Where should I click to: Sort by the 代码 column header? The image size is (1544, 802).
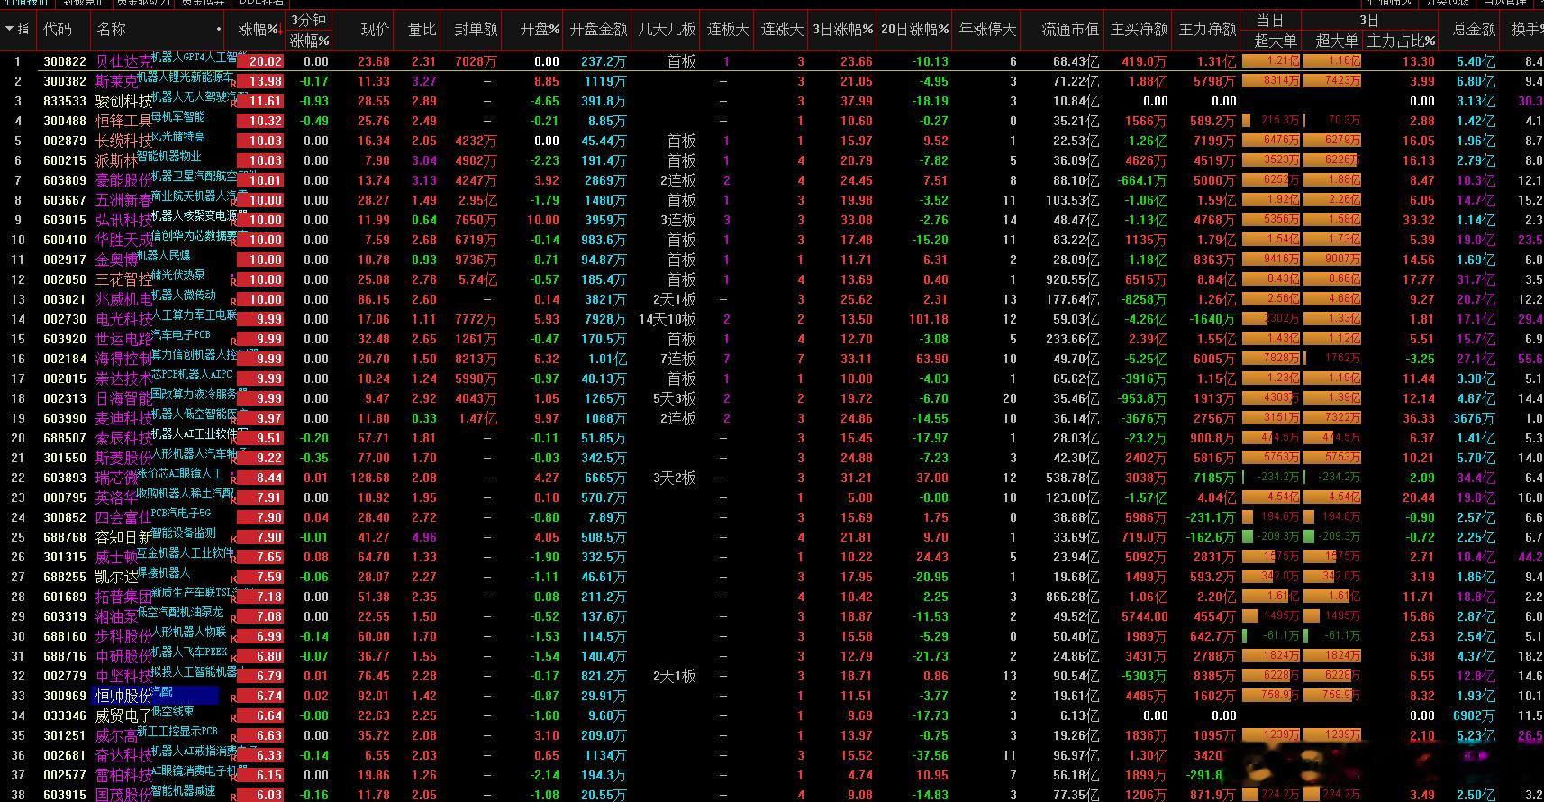[57, 29]
